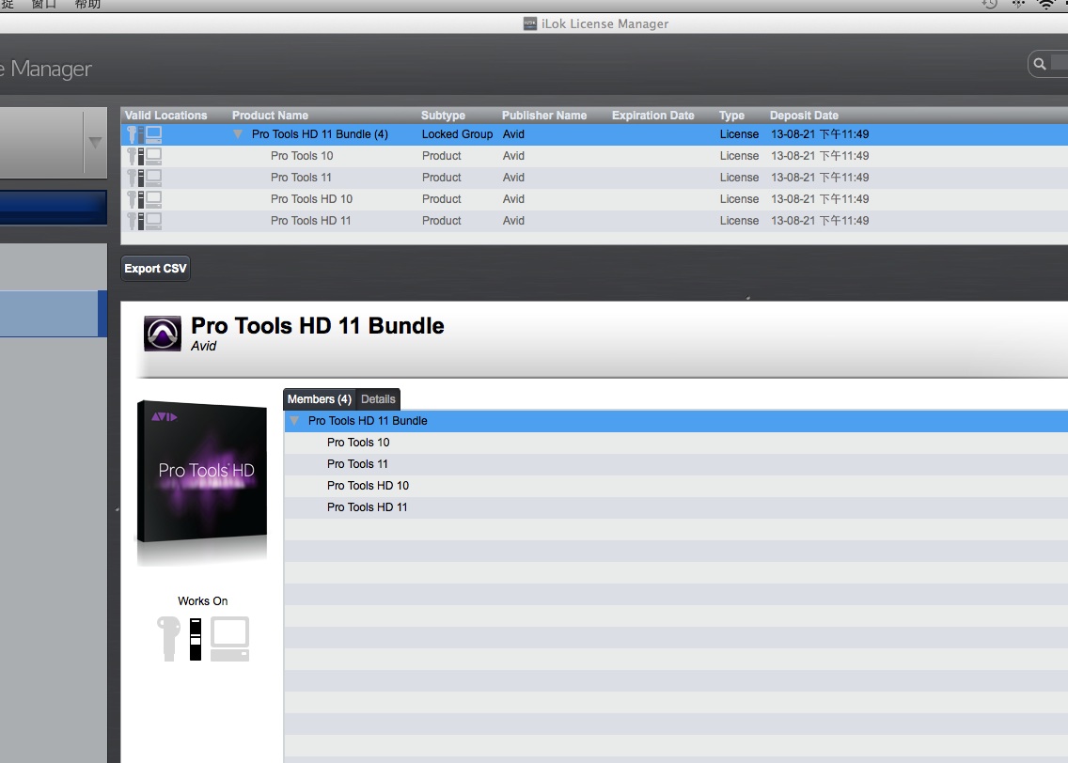
Task: Click valid locations icons for Pro Tools 11
Action: [x=145, y=179]
